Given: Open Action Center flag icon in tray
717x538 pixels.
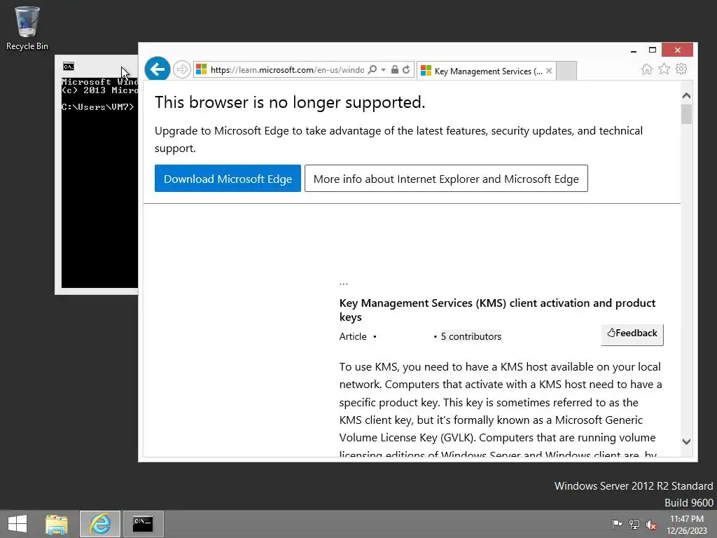Looking at the screenshot, I should 617,524.
